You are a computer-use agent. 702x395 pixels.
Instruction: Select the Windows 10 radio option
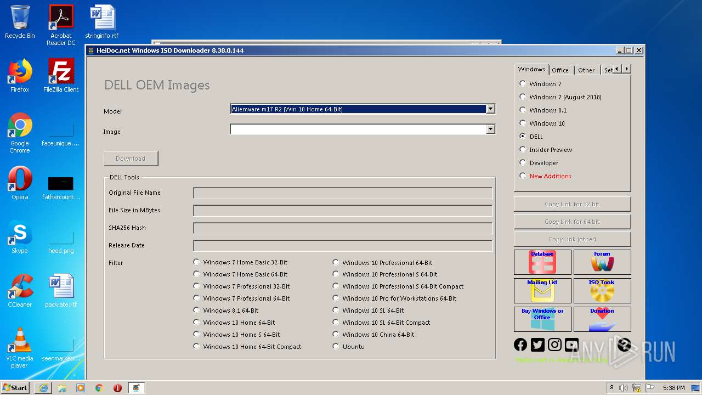[542, 123]
